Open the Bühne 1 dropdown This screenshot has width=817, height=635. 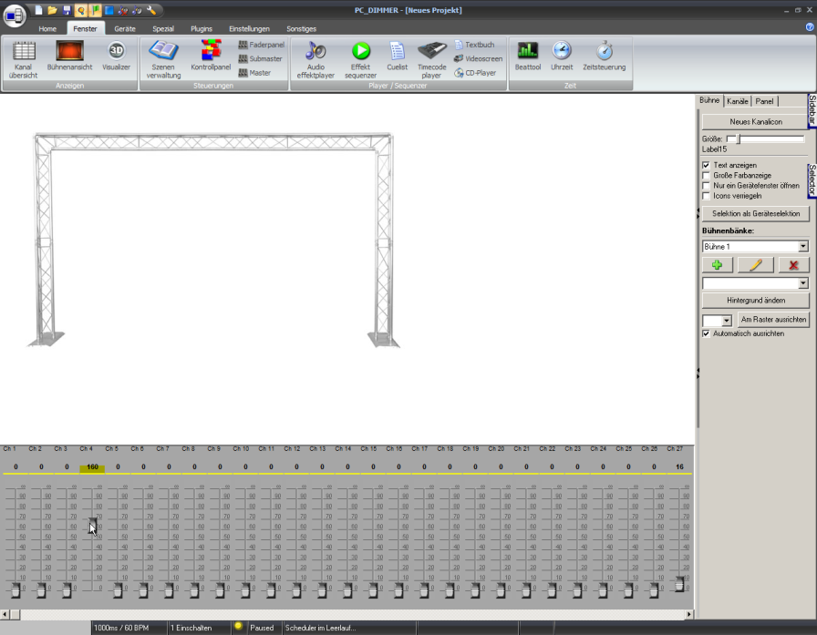pyautogui.click(x=803, y=247)
